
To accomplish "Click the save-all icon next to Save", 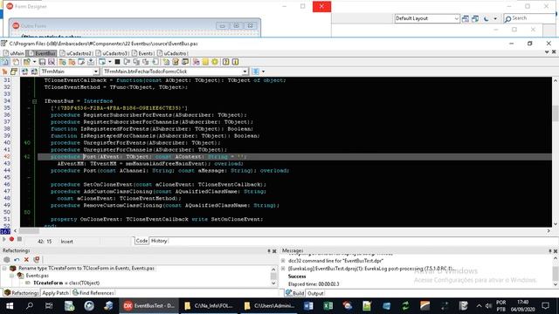I will click(52, 62).
